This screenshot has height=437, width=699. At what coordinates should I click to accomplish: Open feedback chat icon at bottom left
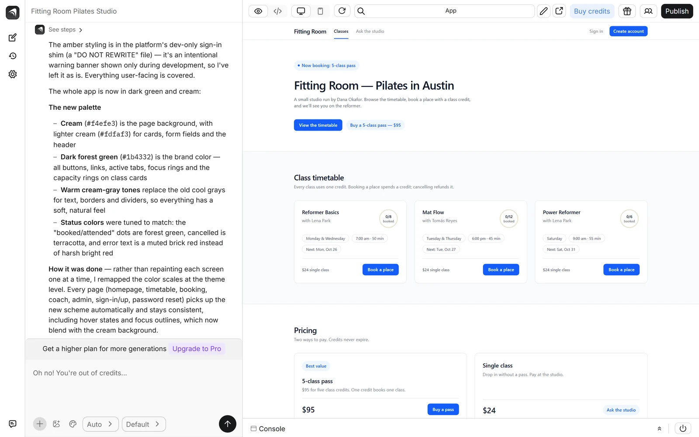(x=13, y=424)
